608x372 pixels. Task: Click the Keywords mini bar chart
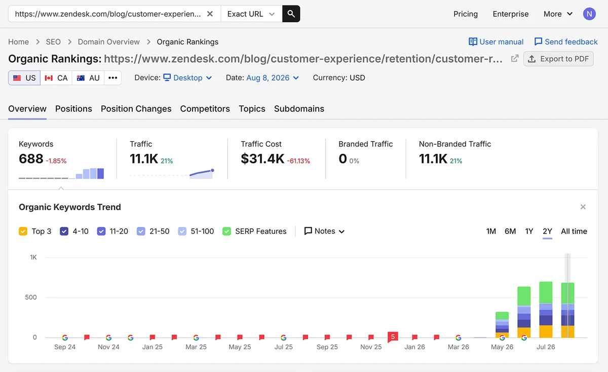pos(61,173)
